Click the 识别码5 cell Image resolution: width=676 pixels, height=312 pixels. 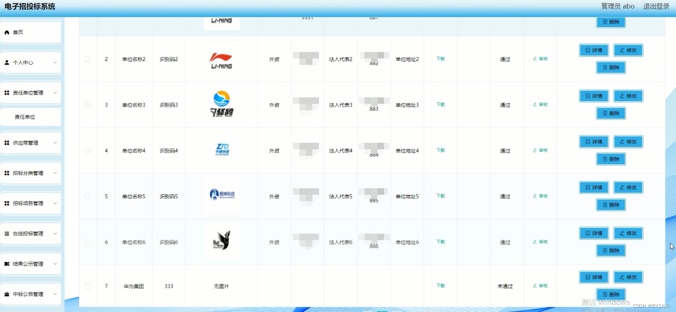[169, 196]
